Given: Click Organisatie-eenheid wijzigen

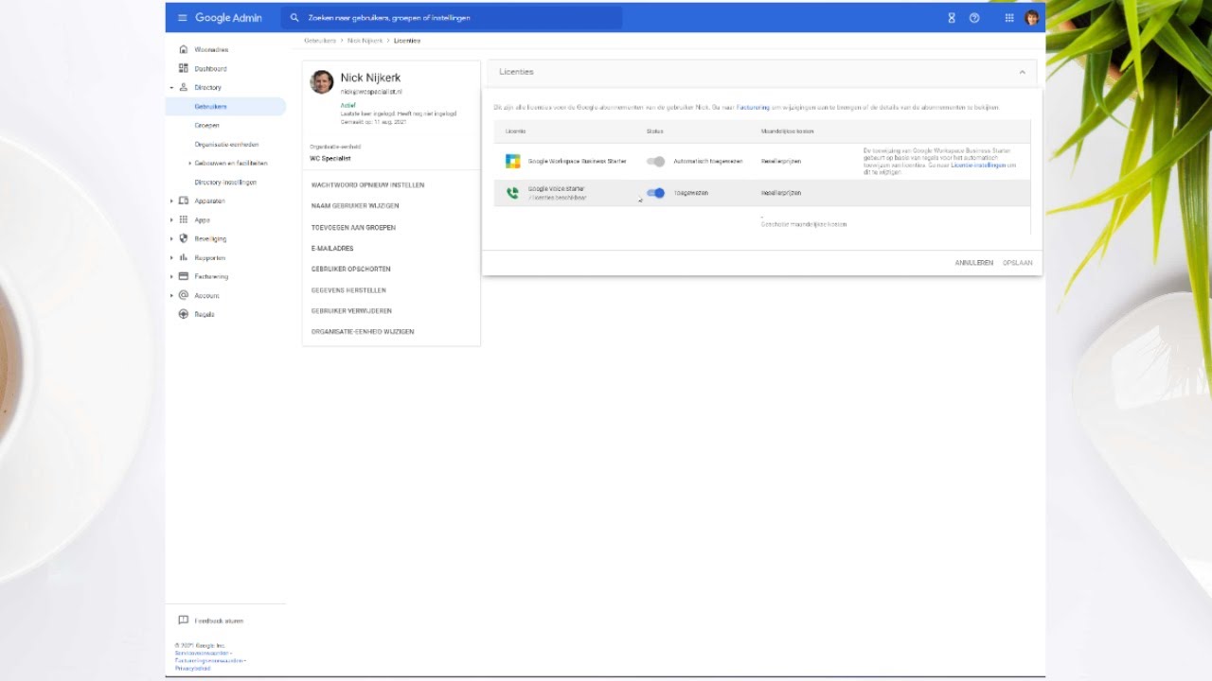Looking at the screenshot, I should [363, 332].
